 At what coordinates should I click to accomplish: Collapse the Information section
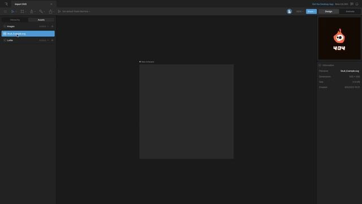click(320, 65)
